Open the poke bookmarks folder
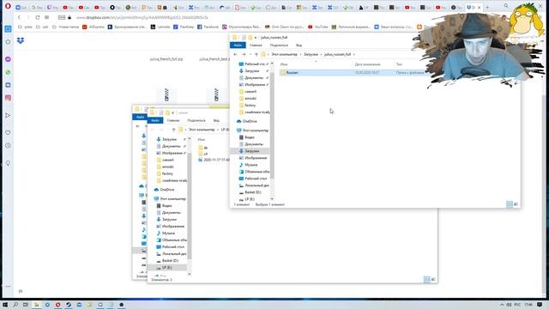549x309 pixels. [25, 27]
